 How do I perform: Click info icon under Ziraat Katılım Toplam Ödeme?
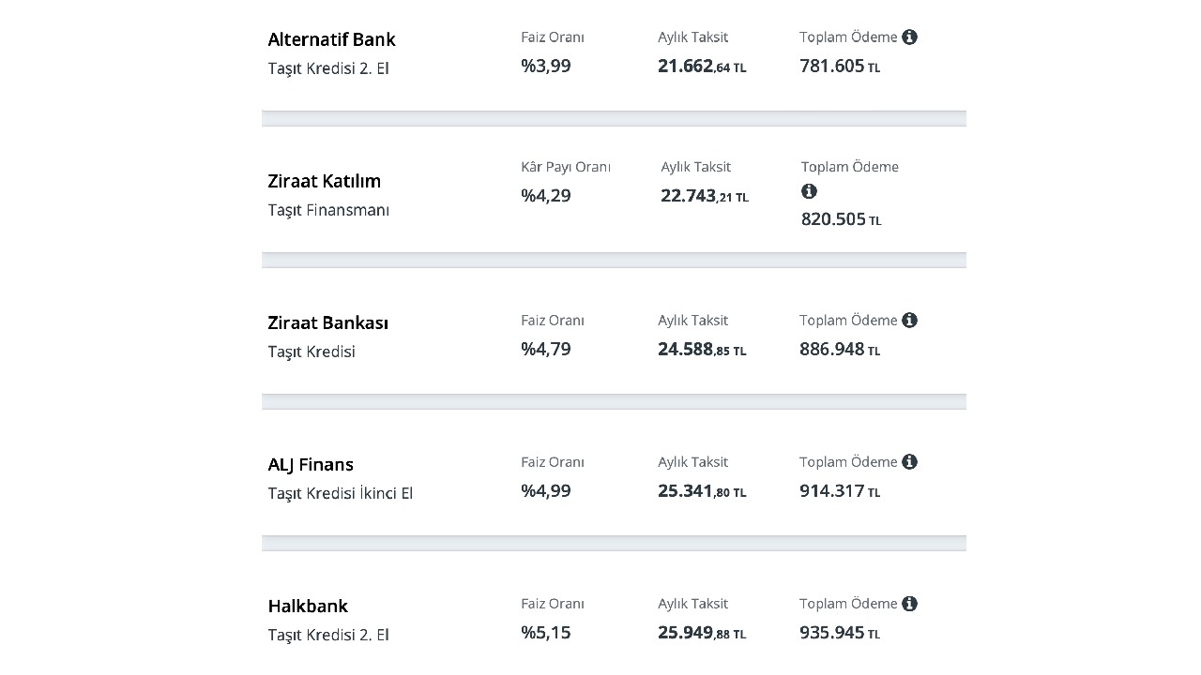[809, 191]
